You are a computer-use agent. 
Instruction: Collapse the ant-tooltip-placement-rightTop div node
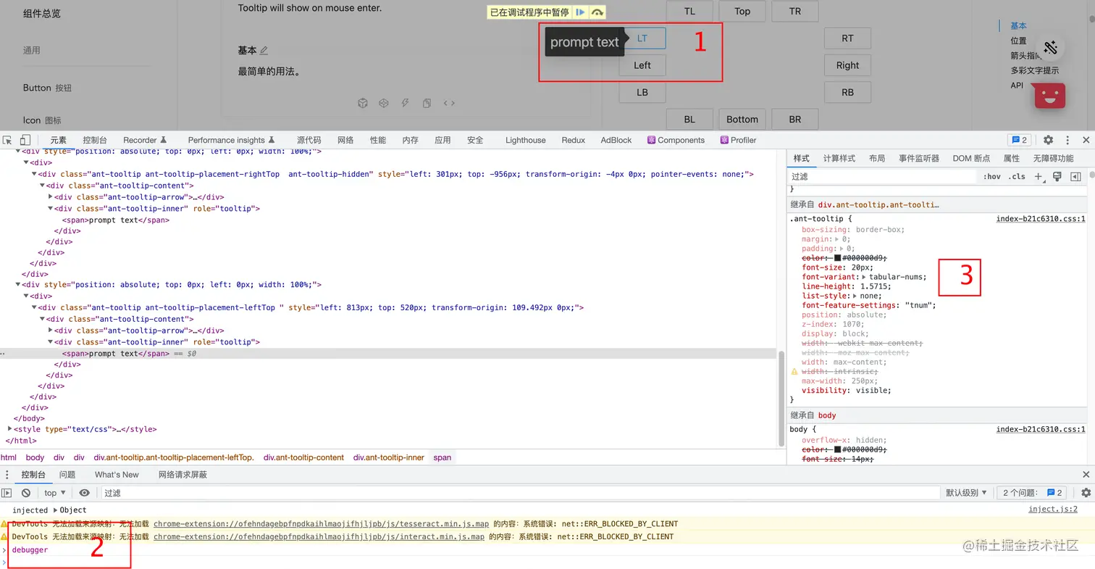(34, 175)
